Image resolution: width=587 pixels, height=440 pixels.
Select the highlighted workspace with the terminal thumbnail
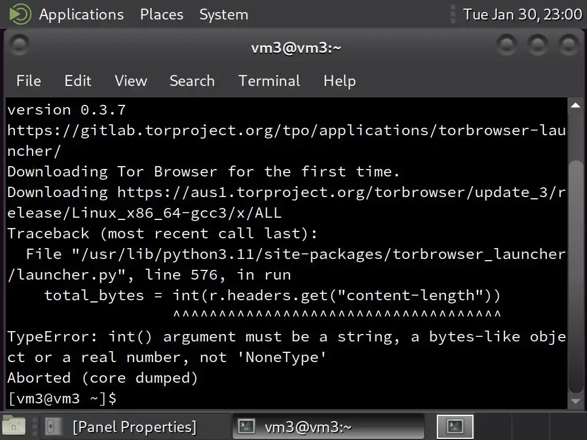(455, 427)
